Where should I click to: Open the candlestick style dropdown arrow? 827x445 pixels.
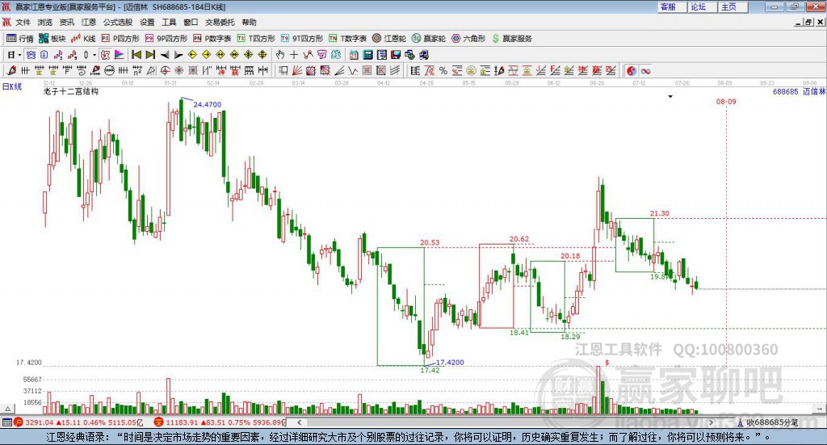tap(94, 55)
